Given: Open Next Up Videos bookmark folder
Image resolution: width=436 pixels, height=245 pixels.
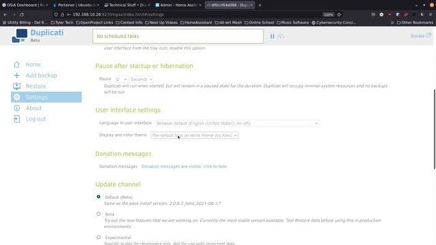Looking at the screenshot, I should [161, 22].
